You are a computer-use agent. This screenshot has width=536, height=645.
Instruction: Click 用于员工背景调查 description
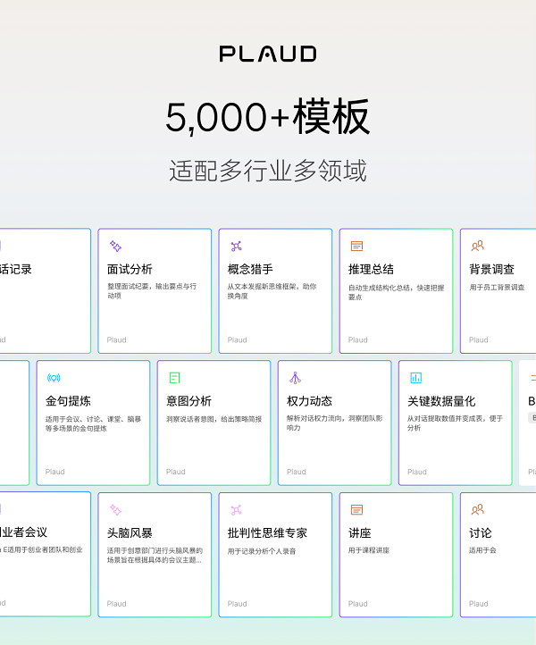point(497,287)
